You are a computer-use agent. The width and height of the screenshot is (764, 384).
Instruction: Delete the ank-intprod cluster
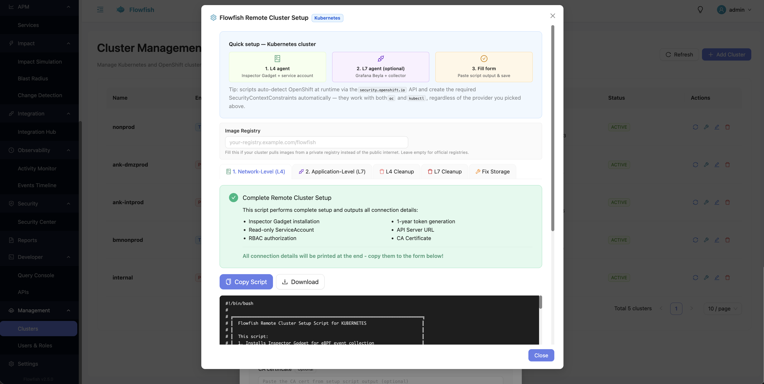727,202
